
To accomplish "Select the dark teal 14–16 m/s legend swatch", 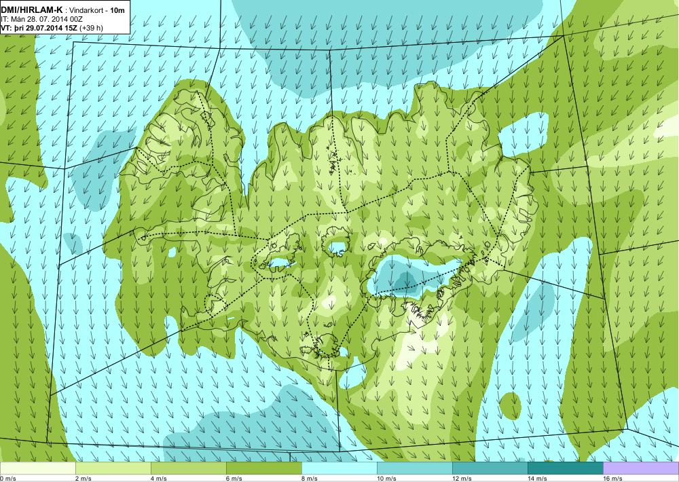I will tap(566, 468).
